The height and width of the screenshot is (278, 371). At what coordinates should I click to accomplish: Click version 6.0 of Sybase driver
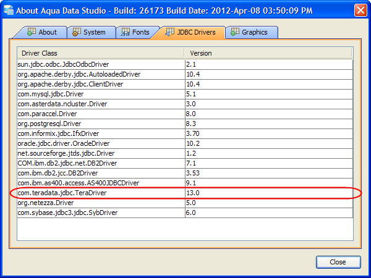coord(269,213)
